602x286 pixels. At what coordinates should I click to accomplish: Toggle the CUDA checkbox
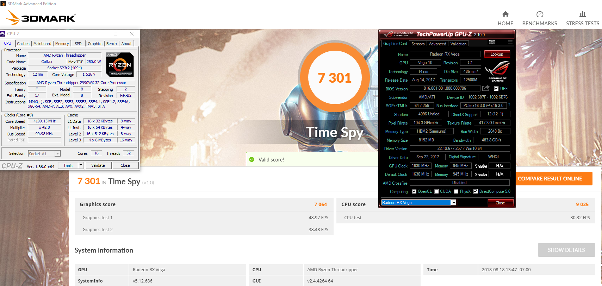coord(436,191)
